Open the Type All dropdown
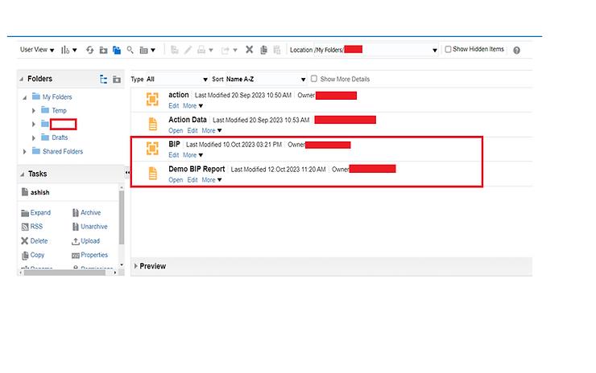The height and width of the screenshot is (373, 596). (177, 80)
